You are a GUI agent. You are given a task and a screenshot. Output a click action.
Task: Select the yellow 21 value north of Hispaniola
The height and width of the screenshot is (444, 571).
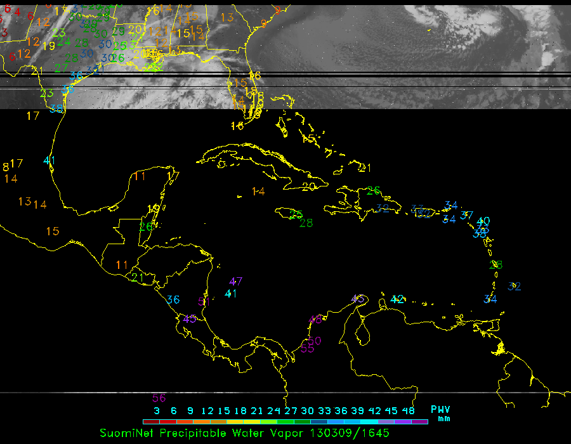[x=364, y=168]
